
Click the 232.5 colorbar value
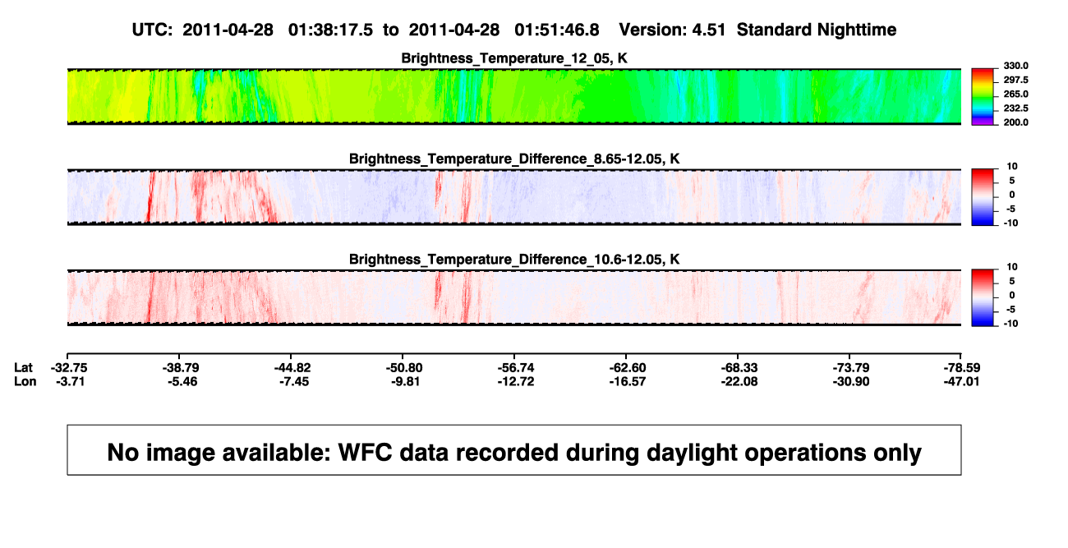click(x=1015, y=108)
